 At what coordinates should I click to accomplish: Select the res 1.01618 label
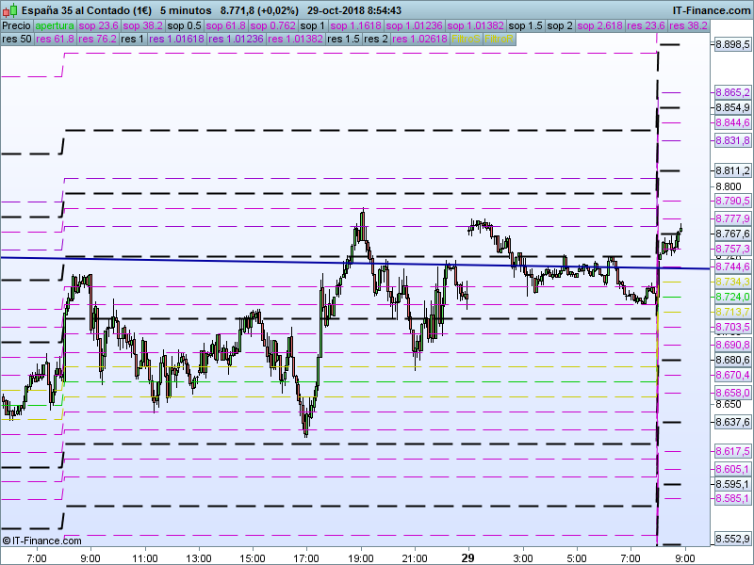tap(176, 39)
